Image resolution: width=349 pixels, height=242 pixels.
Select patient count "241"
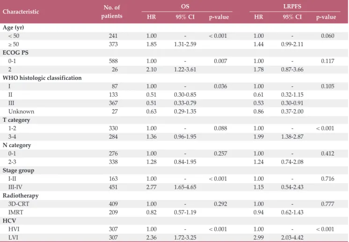click(x=113, y=36)
